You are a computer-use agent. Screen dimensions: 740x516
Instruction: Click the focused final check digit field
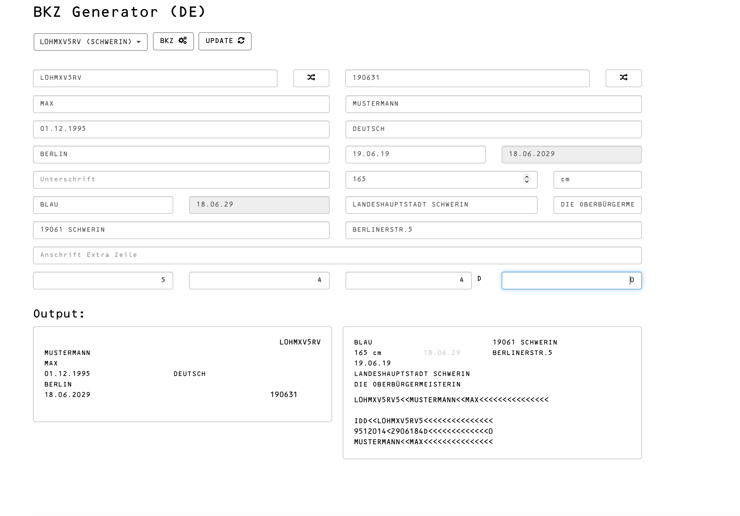point(572,280)
